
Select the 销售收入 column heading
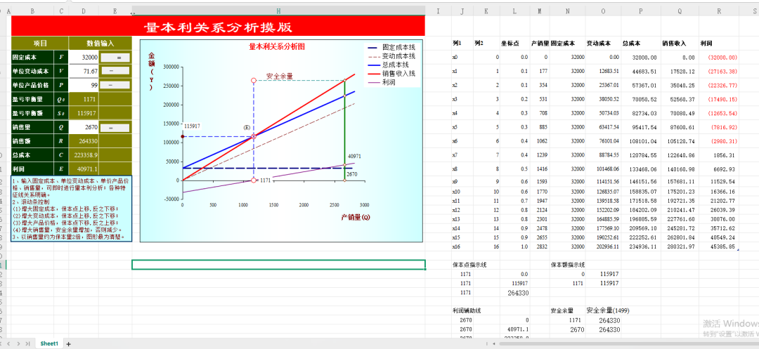tap(680, 43)
